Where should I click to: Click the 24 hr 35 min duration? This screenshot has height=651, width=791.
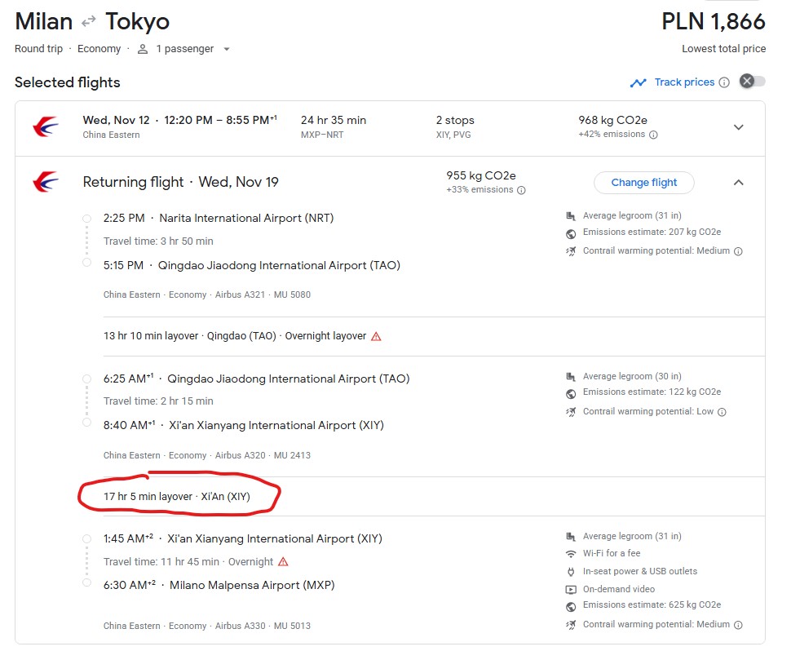(334, 120)
